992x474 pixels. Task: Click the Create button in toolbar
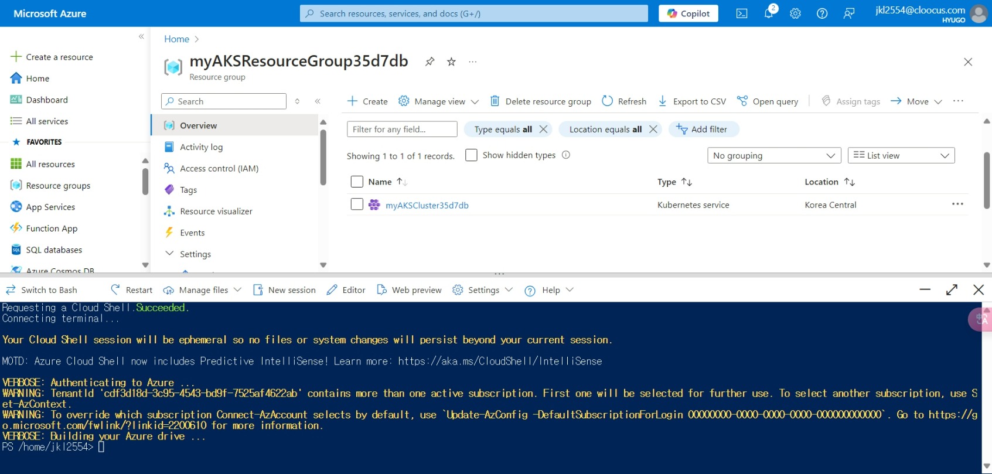tap(367, 101)
